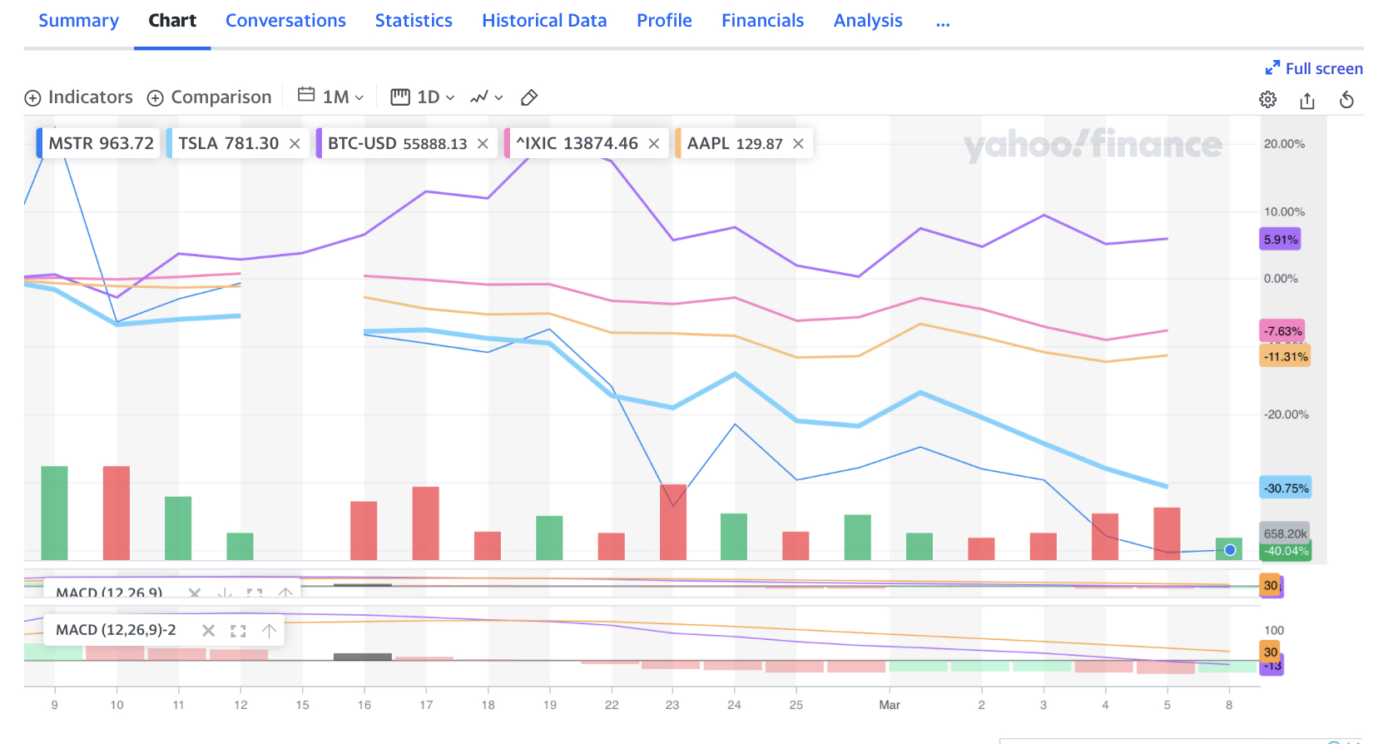
Task: Move the MACD (12,26,9)-2 panel up
Action: tap(269, 631)
